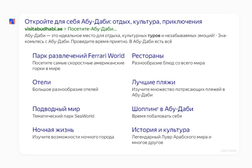Screen dimensions: 252x168
Task: Click the text 'Изучите возможности ночного города'
Action: (73, 137)
